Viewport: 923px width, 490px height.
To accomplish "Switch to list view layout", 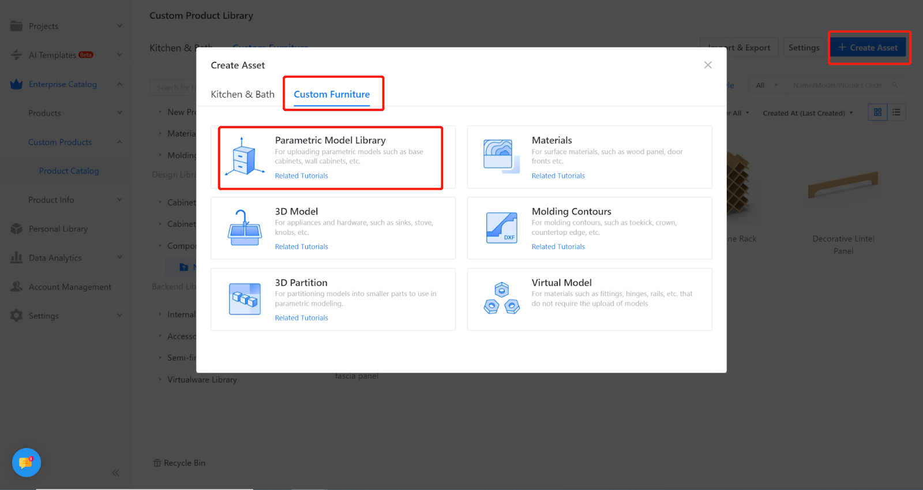I will click(896, 113).
